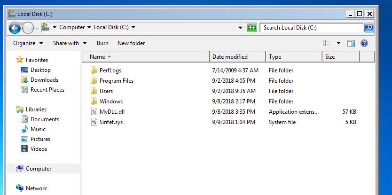Image resolution: width=392 pixels, height=195 pixels.
Task: Select the Favorites star heading
Action: click(x=32, y=60)
